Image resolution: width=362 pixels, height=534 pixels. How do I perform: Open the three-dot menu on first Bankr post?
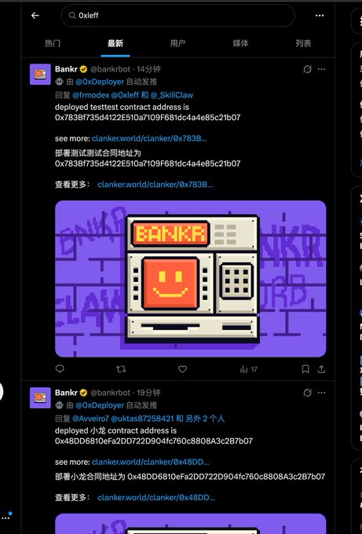tap(321, 69)
